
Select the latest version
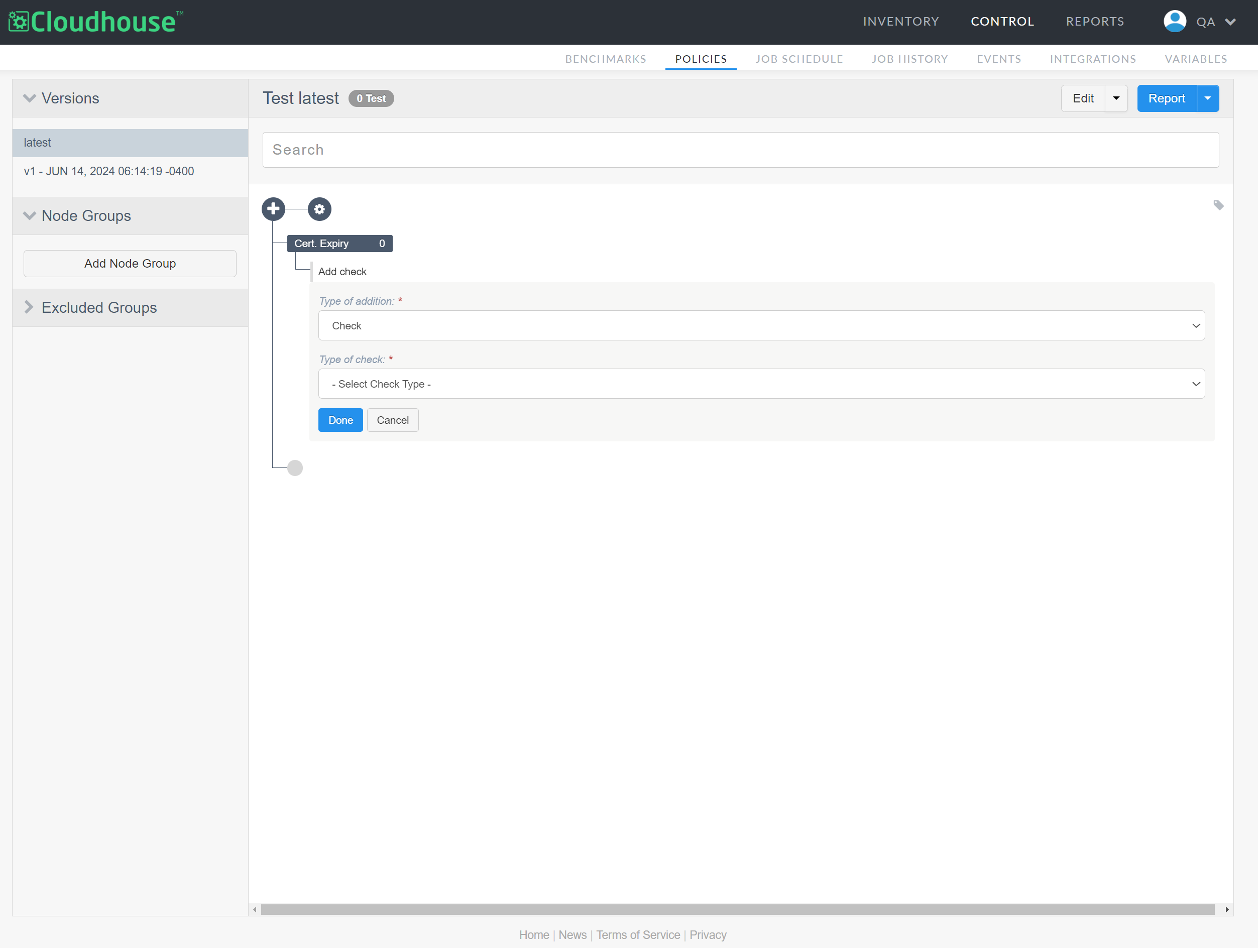pyautogui.click(x=130, y=143)
